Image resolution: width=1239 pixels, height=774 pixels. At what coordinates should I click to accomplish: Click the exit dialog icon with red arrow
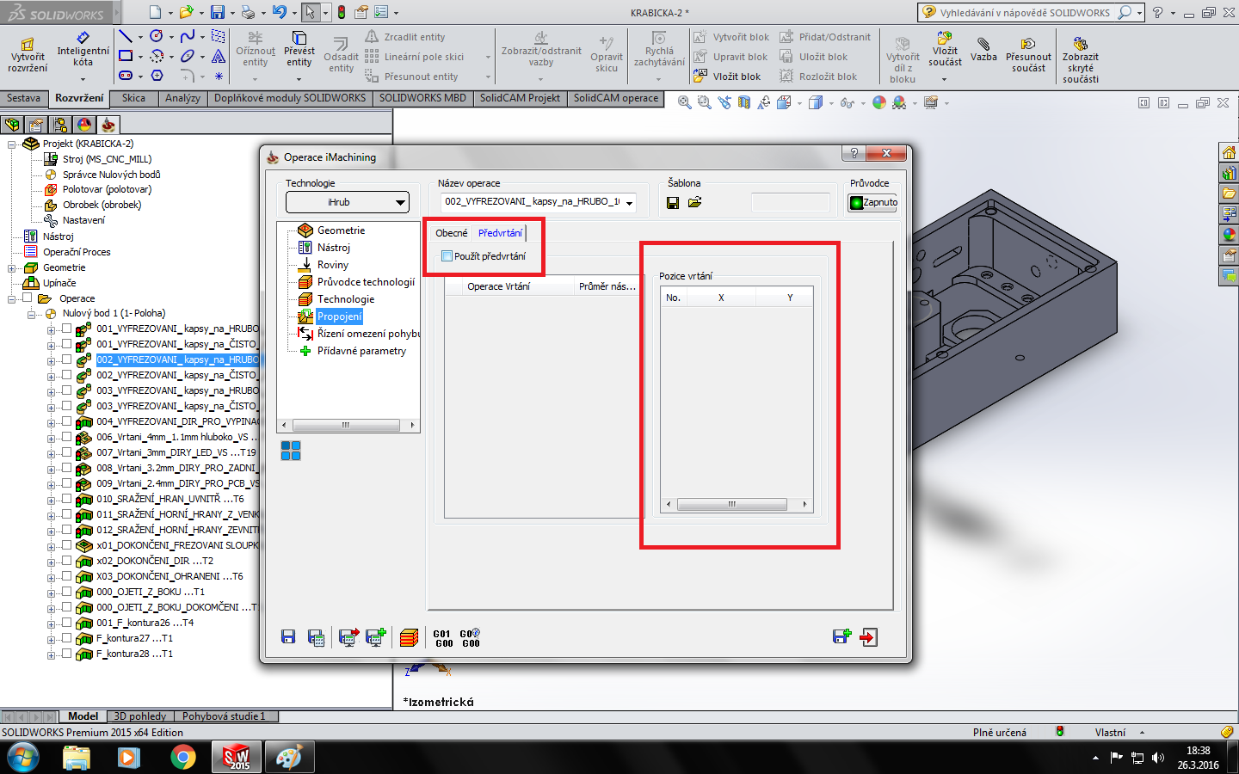[x=869, y=637]
